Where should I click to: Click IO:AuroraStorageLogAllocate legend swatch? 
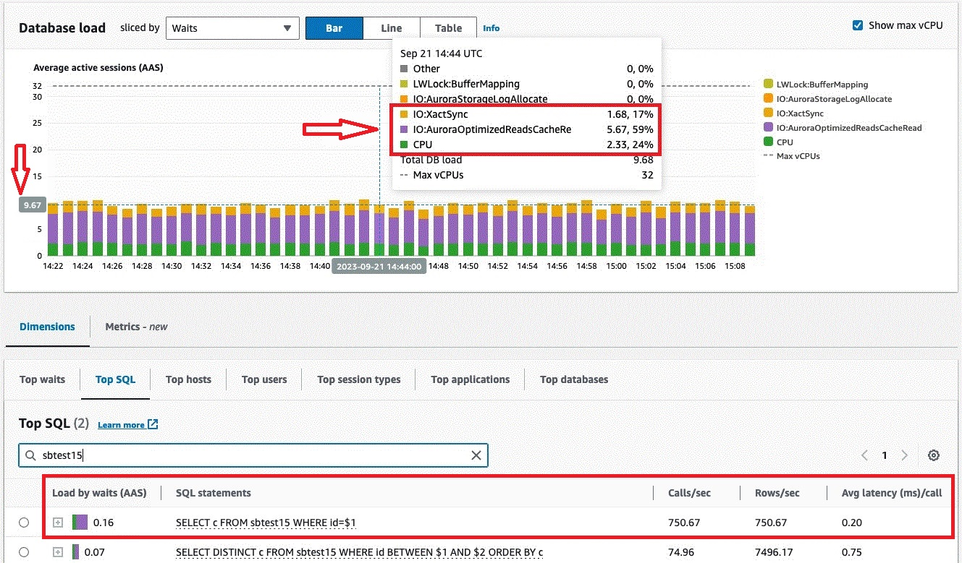[x=768, y=99]
